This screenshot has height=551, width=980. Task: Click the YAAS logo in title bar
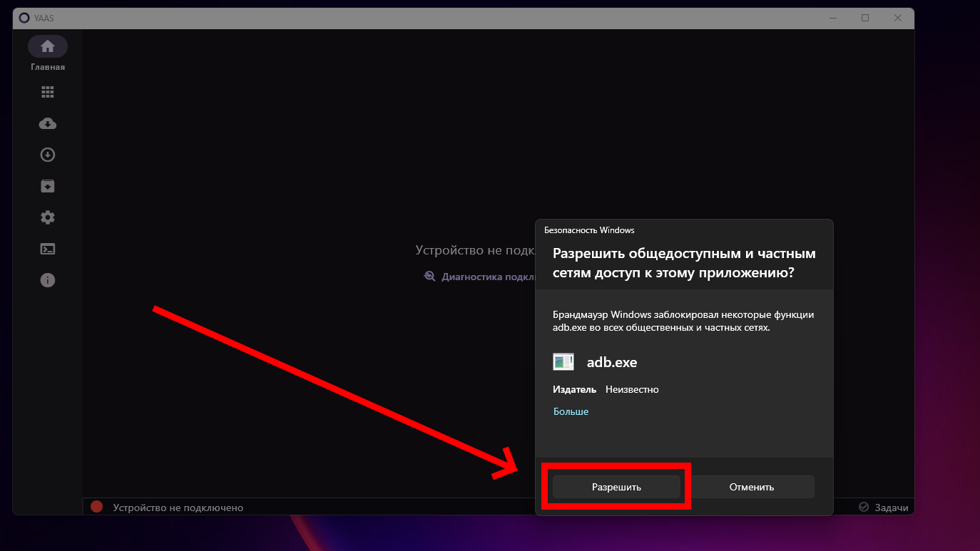[x=24, y=19]
